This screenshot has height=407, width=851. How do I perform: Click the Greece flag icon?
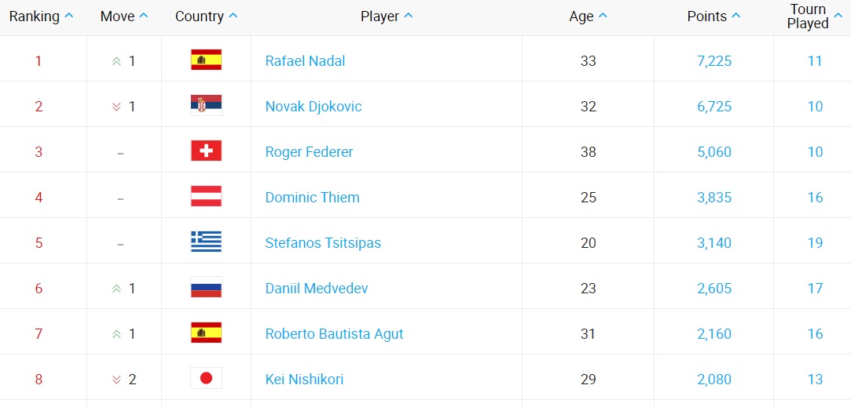point(206,242)
